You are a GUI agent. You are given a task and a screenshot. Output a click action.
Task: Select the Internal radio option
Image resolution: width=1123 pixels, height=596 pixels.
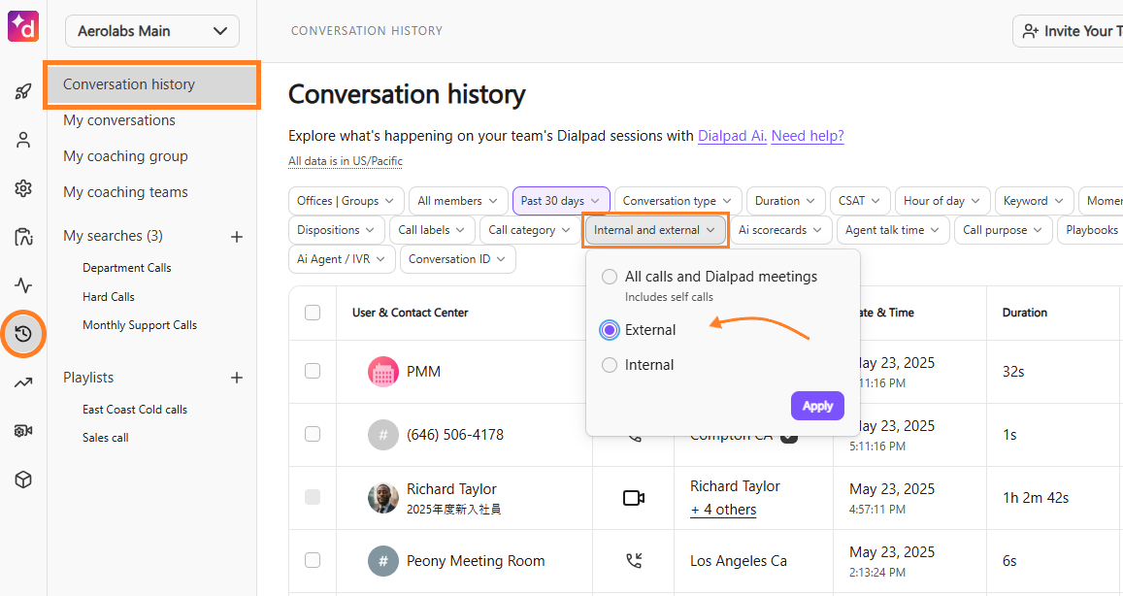click(610, 365)
